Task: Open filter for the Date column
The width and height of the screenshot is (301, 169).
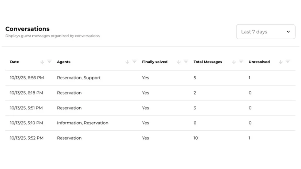Action: point(49,62)
